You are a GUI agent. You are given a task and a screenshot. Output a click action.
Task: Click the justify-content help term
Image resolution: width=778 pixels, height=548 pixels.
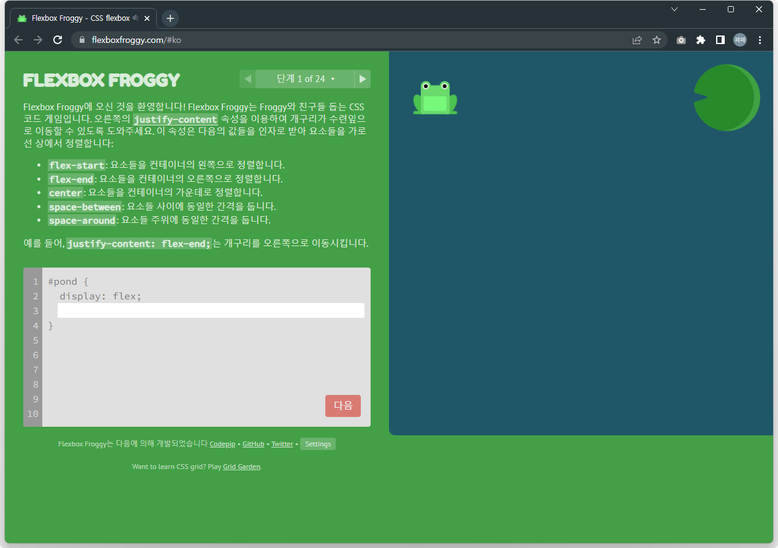(x=176, y=119)
